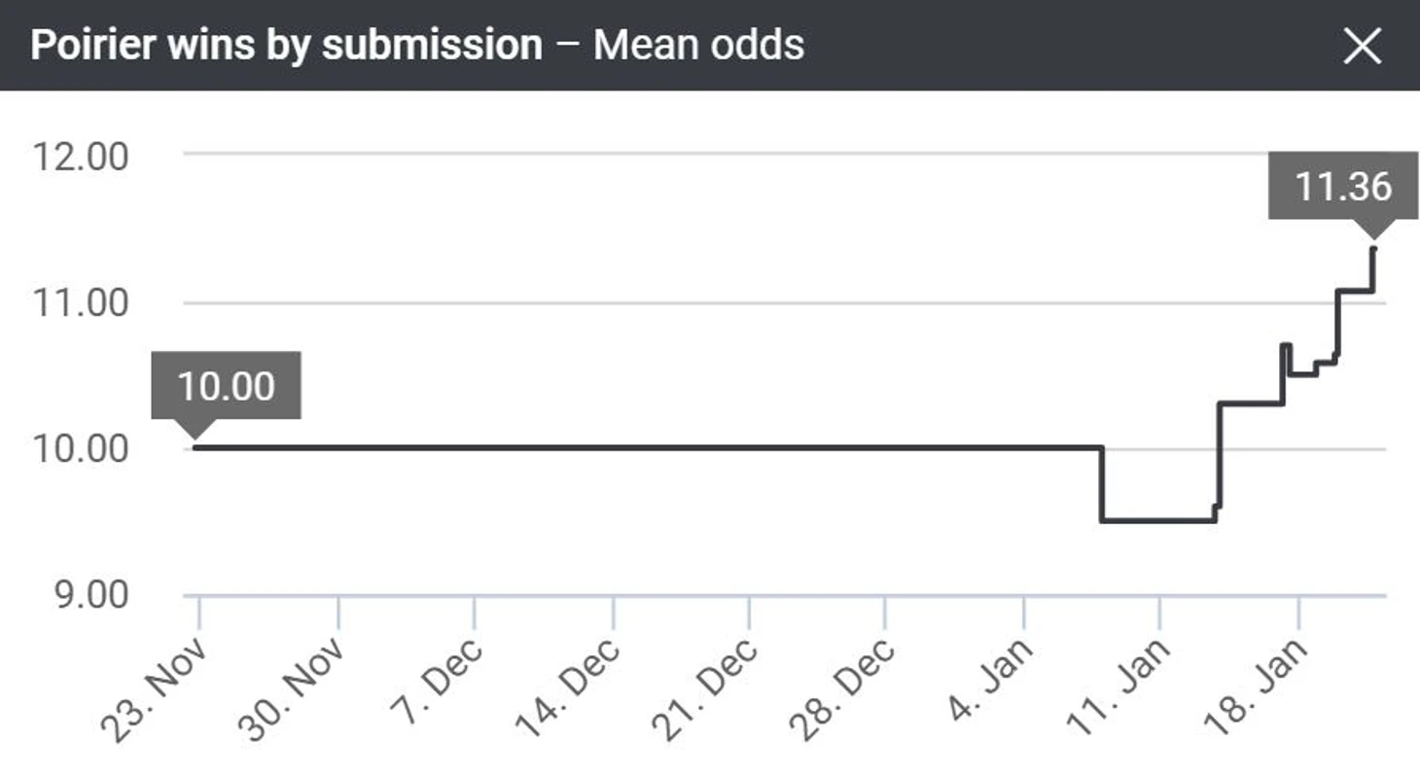Click the 11.36 latest value tooltip

[x=1342, y=186]
